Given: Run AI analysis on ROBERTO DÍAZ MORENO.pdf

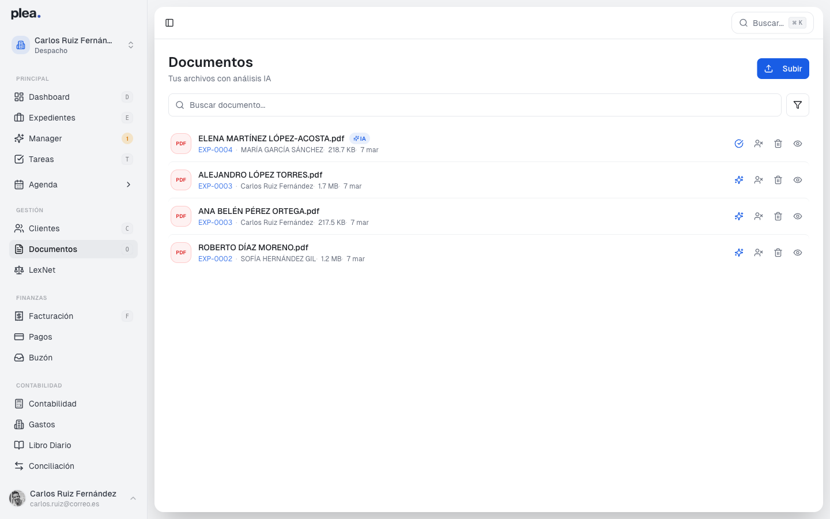Looking at the screenshot, I should click(x=739, y=253).
